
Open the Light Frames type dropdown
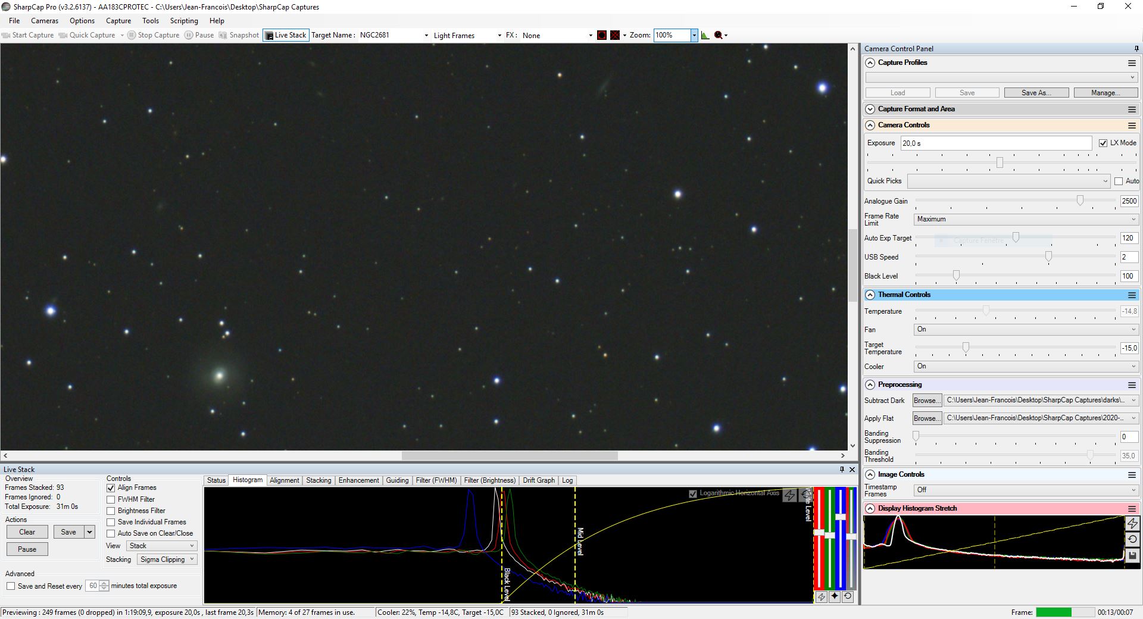point(499,36)
